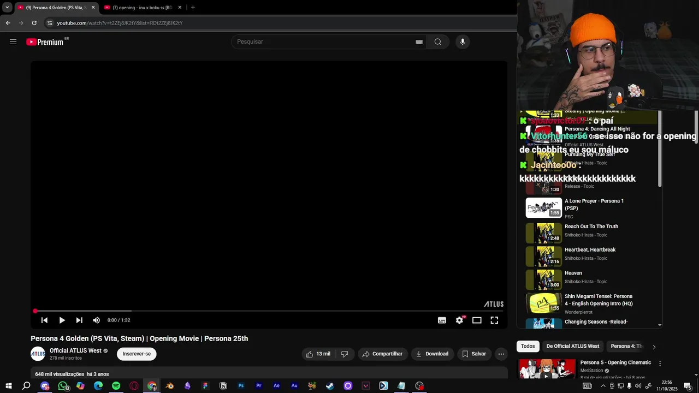Open the Windows Start menu
Viewport: 699px width, 393px height.
click(9, 386)
